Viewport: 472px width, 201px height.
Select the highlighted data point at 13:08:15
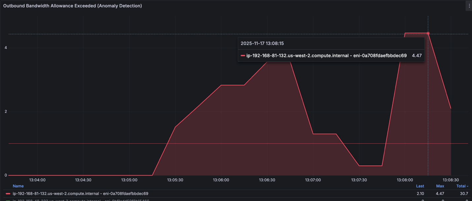tap(428, 33)
